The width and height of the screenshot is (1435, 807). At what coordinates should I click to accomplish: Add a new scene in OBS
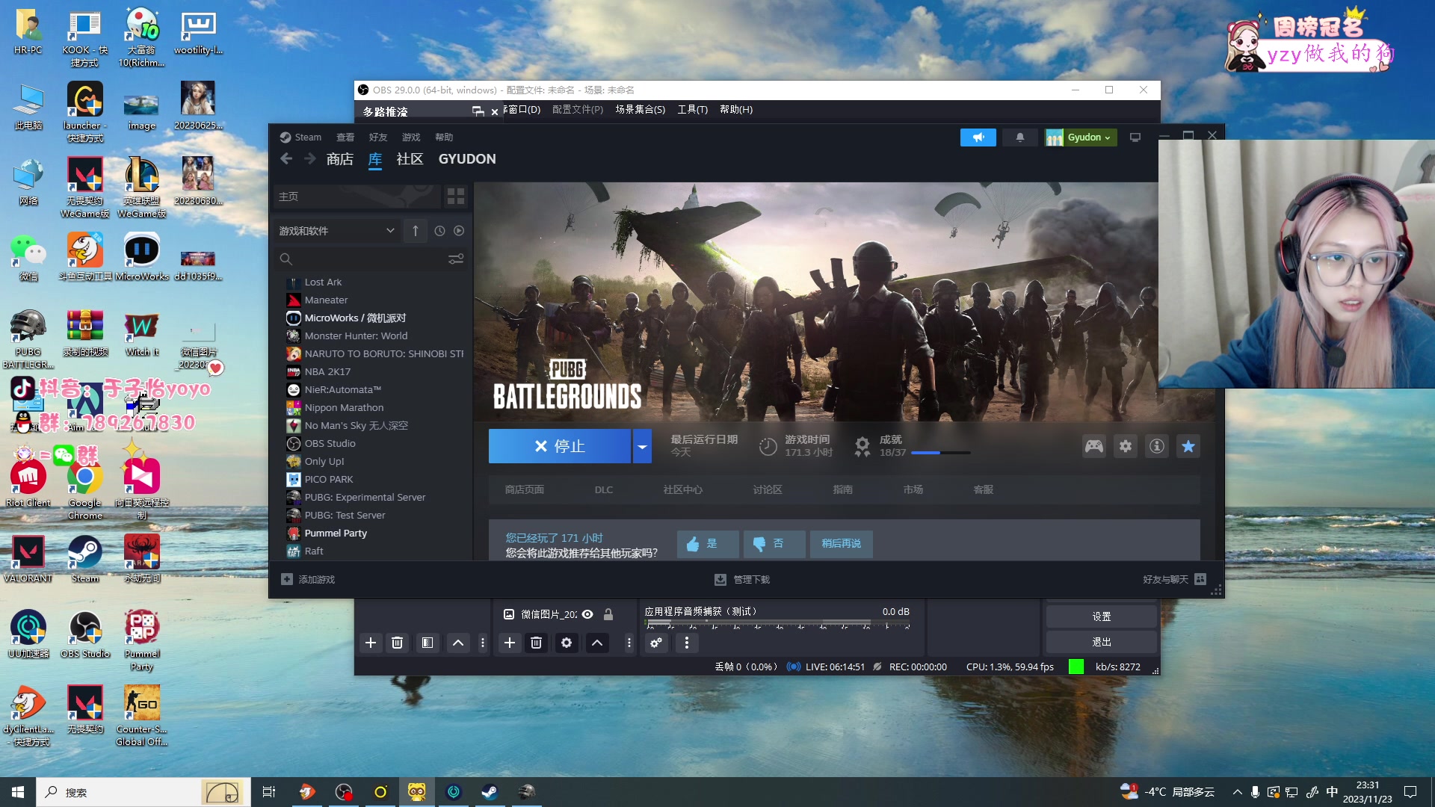click(370, 643)
